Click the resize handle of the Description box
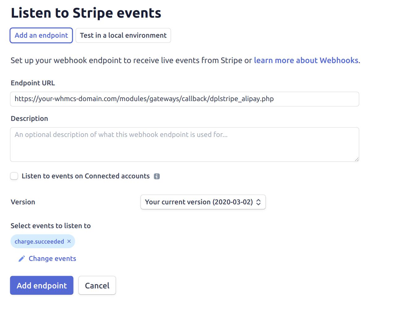 (x=357, y=159)
